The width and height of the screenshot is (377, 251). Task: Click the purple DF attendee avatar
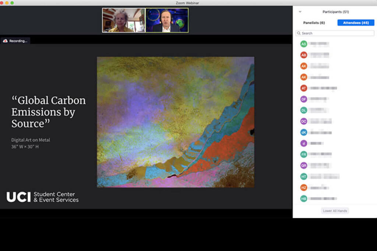(x=303, y=99)
